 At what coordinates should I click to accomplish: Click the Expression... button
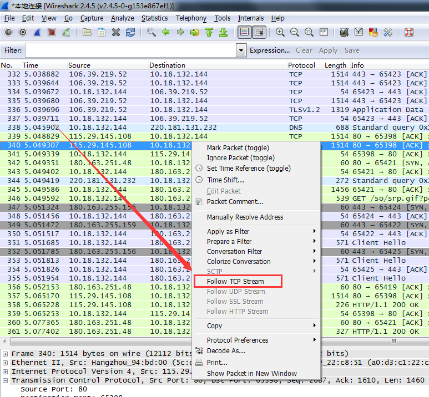(x=270, y=50)
